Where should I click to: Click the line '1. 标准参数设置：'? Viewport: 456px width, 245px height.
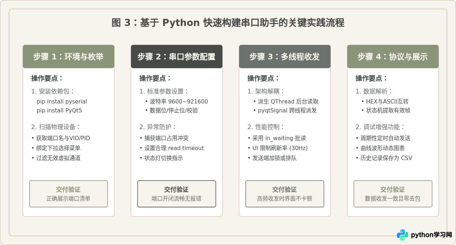click(164, 91)
